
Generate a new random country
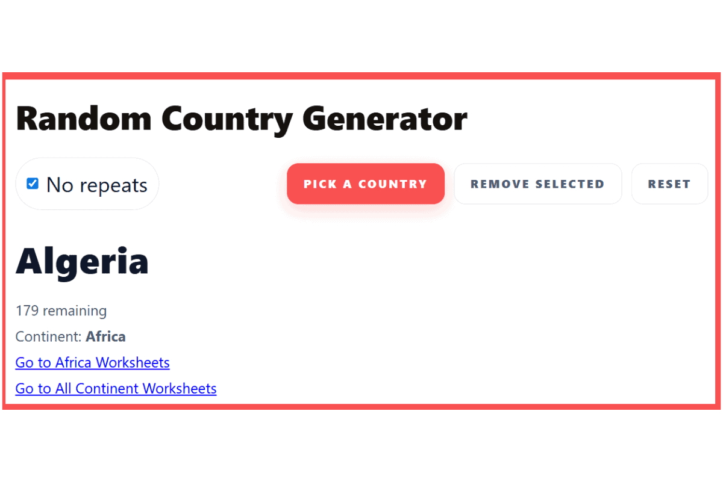365,184
